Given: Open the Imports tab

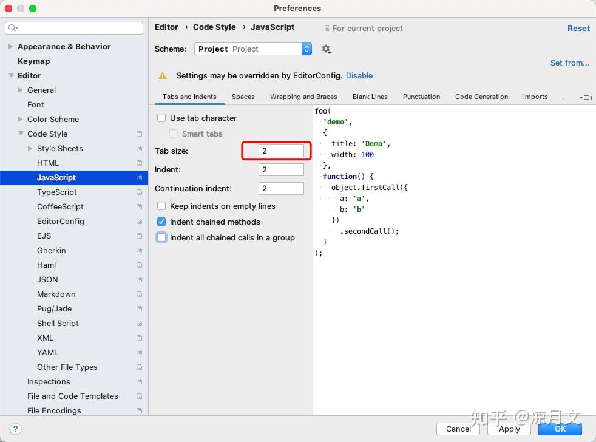Looking at the screenshot, I should pyautogui.click(x=535, y=97).
